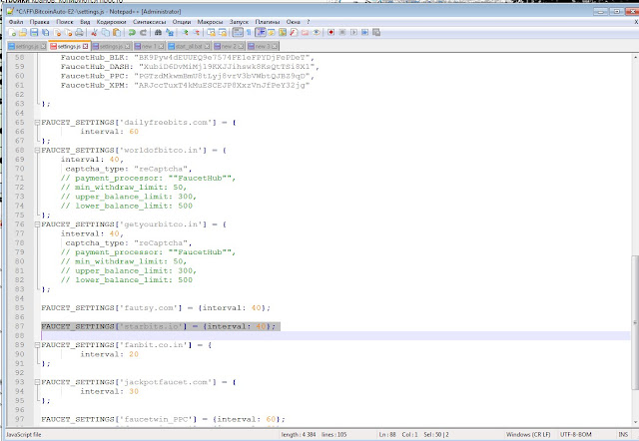This screenshot has width=639, height=441.
Task: Undo last edit with the green arrow
Action: pyautogui.click(x=132, y=32)
